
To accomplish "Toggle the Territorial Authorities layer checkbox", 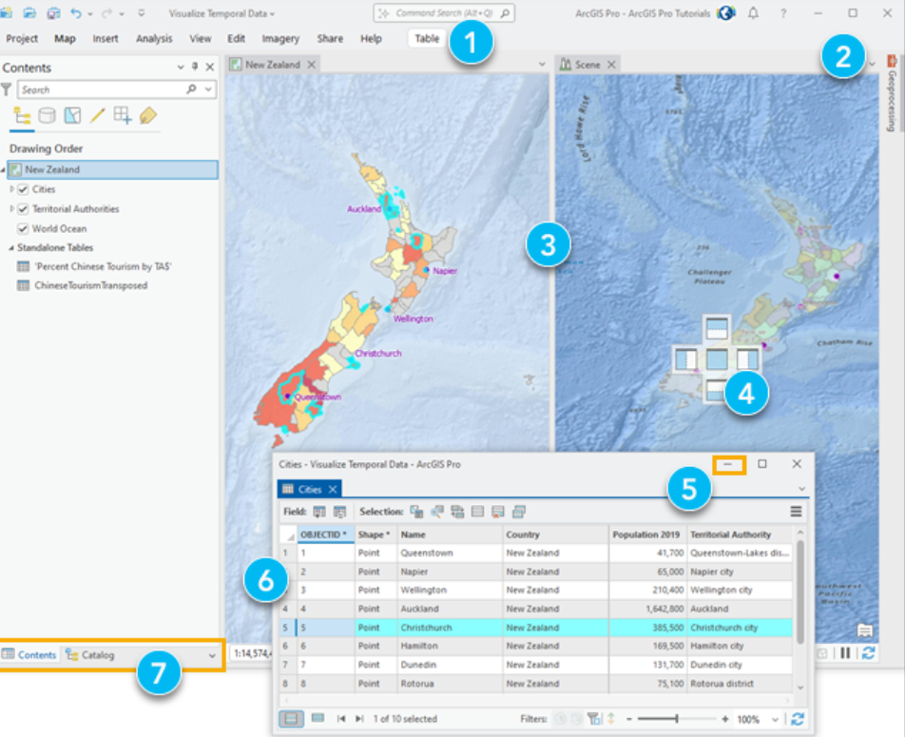I will [x=22, y=208].
